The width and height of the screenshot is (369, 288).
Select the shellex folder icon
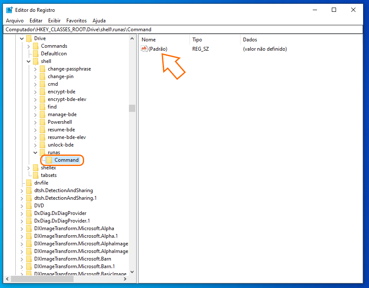point(36,168)
